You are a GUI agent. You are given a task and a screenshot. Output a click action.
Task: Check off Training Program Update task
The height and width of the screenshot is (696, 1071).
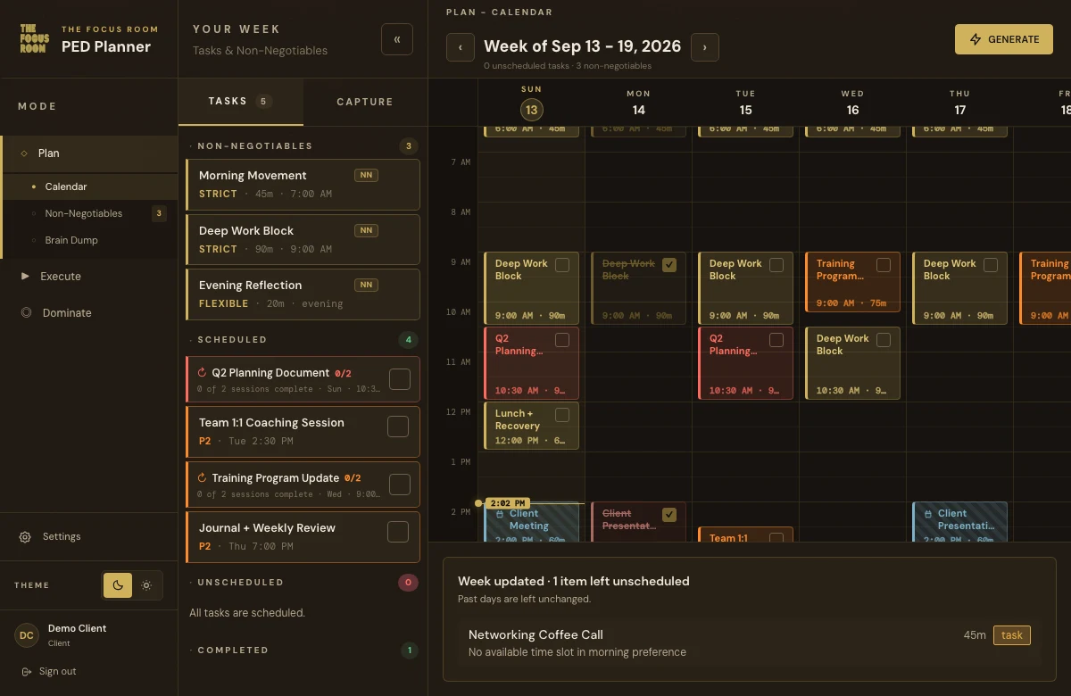pyautogui.click(x=400, y=485)
